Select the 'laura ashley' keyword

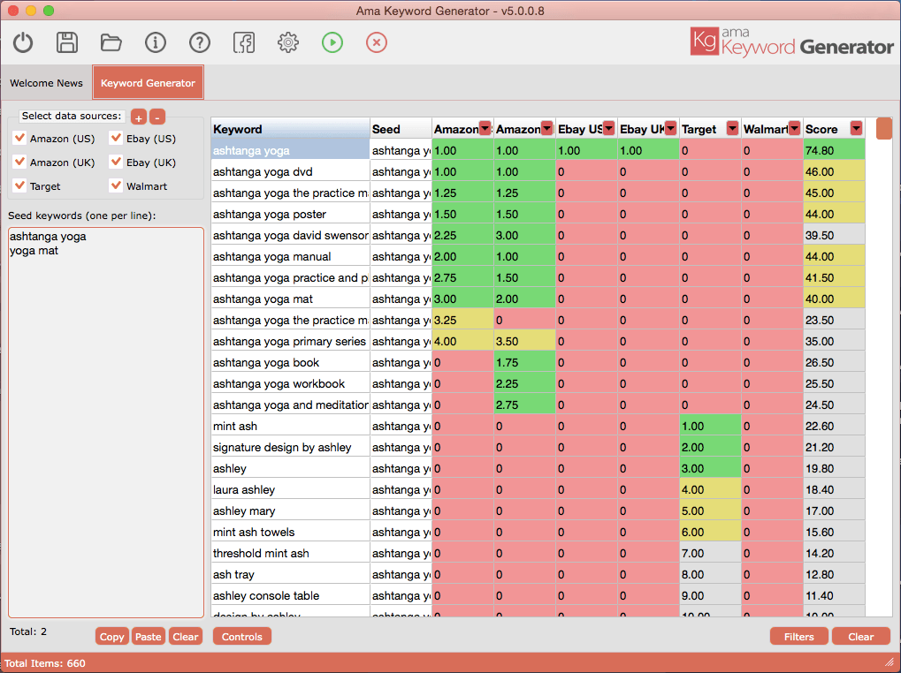point(290,490)
